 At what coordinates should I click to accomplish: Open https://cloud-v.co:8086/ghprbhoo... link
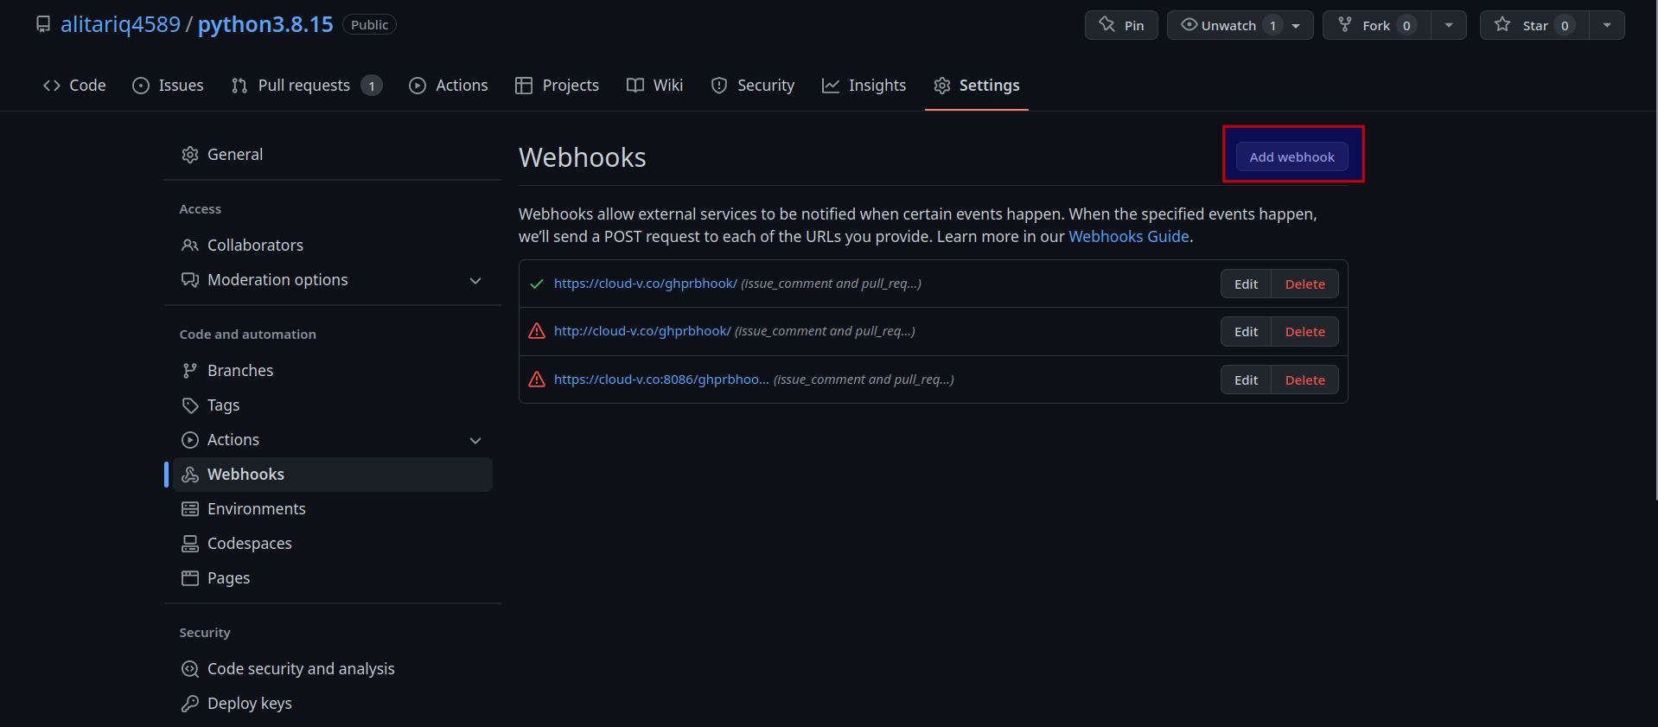point(661,379)
